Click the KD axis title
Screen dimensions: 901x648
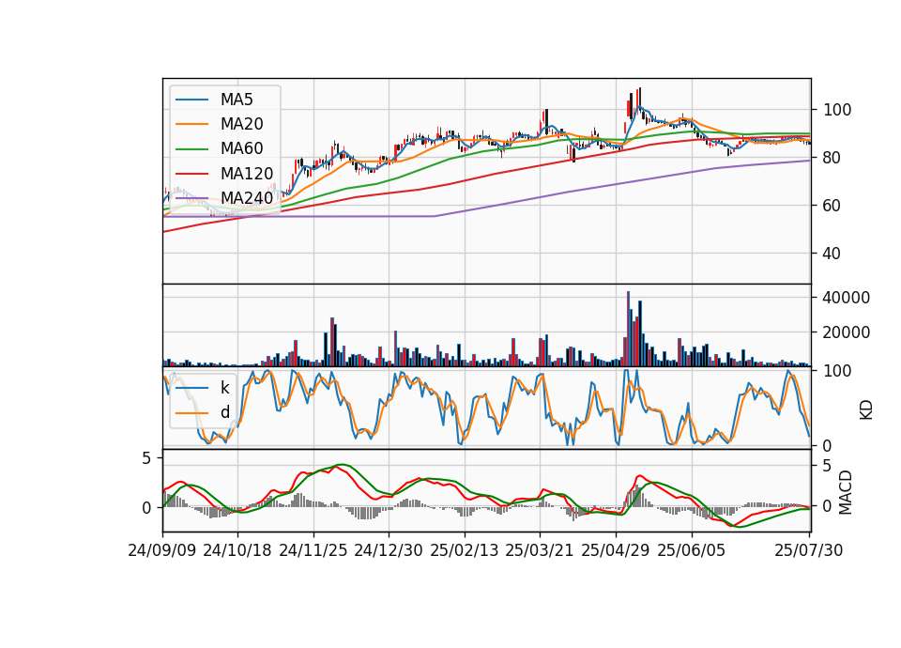[x=866, y=410]
